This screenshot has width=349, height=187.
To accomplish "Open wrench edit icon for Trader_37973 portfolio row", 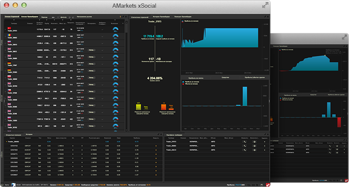I will (245, 142).
